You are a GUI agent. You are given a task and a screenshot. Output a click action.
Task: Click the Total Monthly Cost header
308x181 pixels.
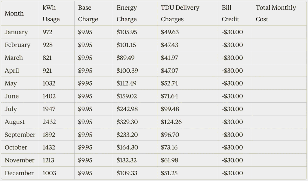point(276,14)
